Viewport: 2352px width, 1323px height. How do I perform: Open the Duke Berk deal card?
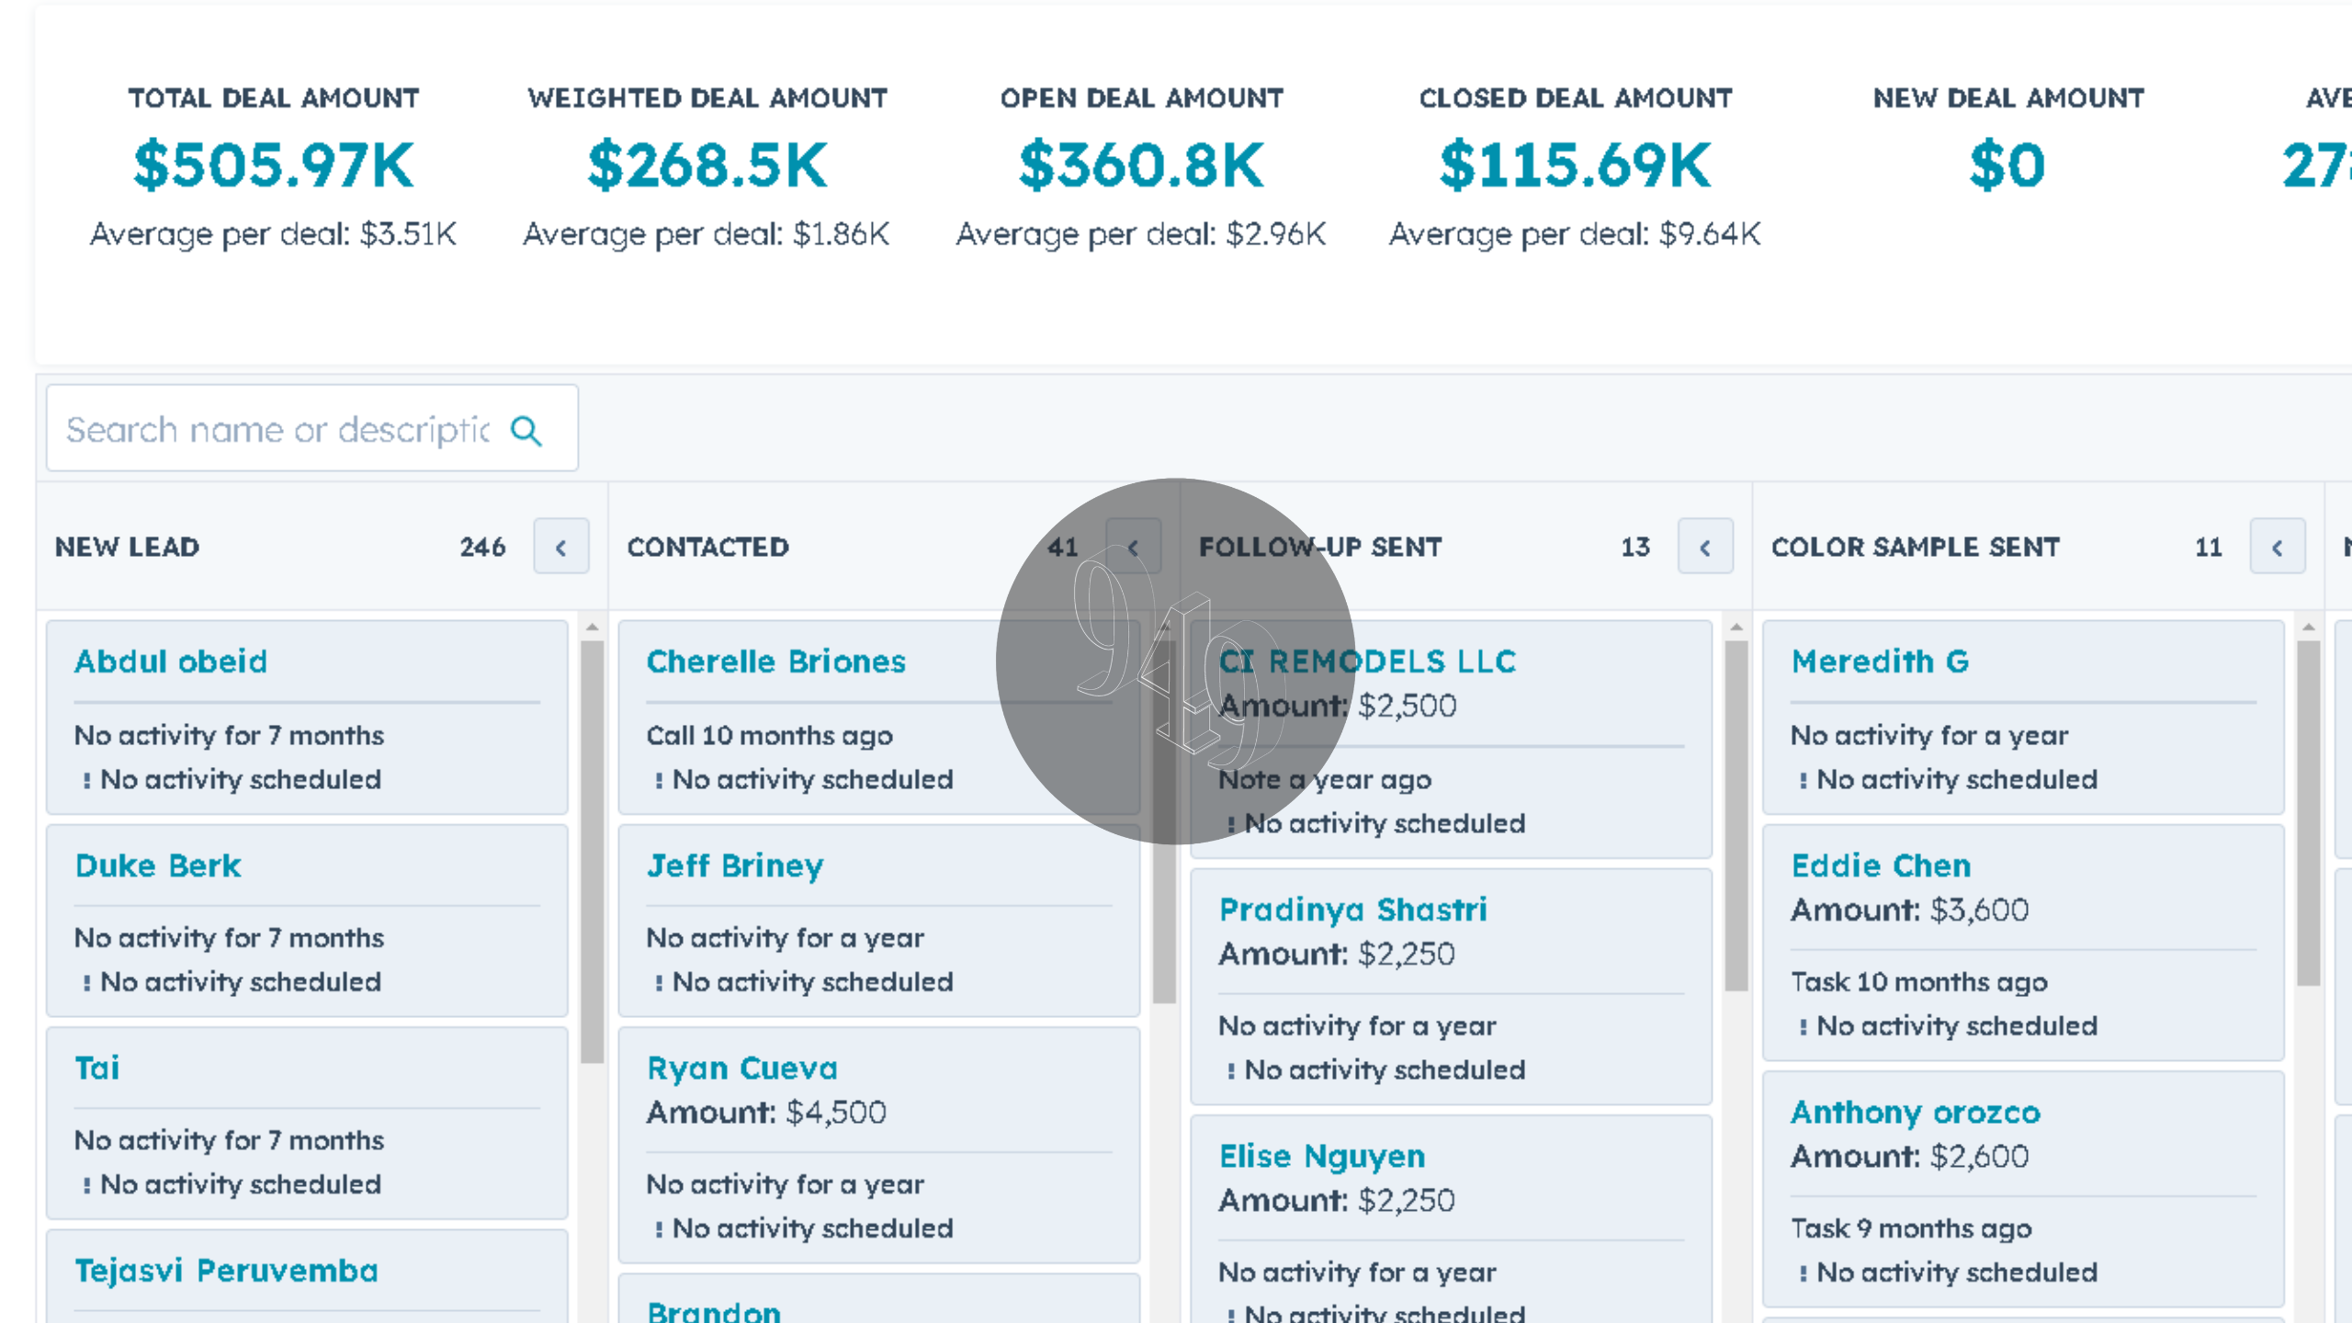(x=158, y=865)
